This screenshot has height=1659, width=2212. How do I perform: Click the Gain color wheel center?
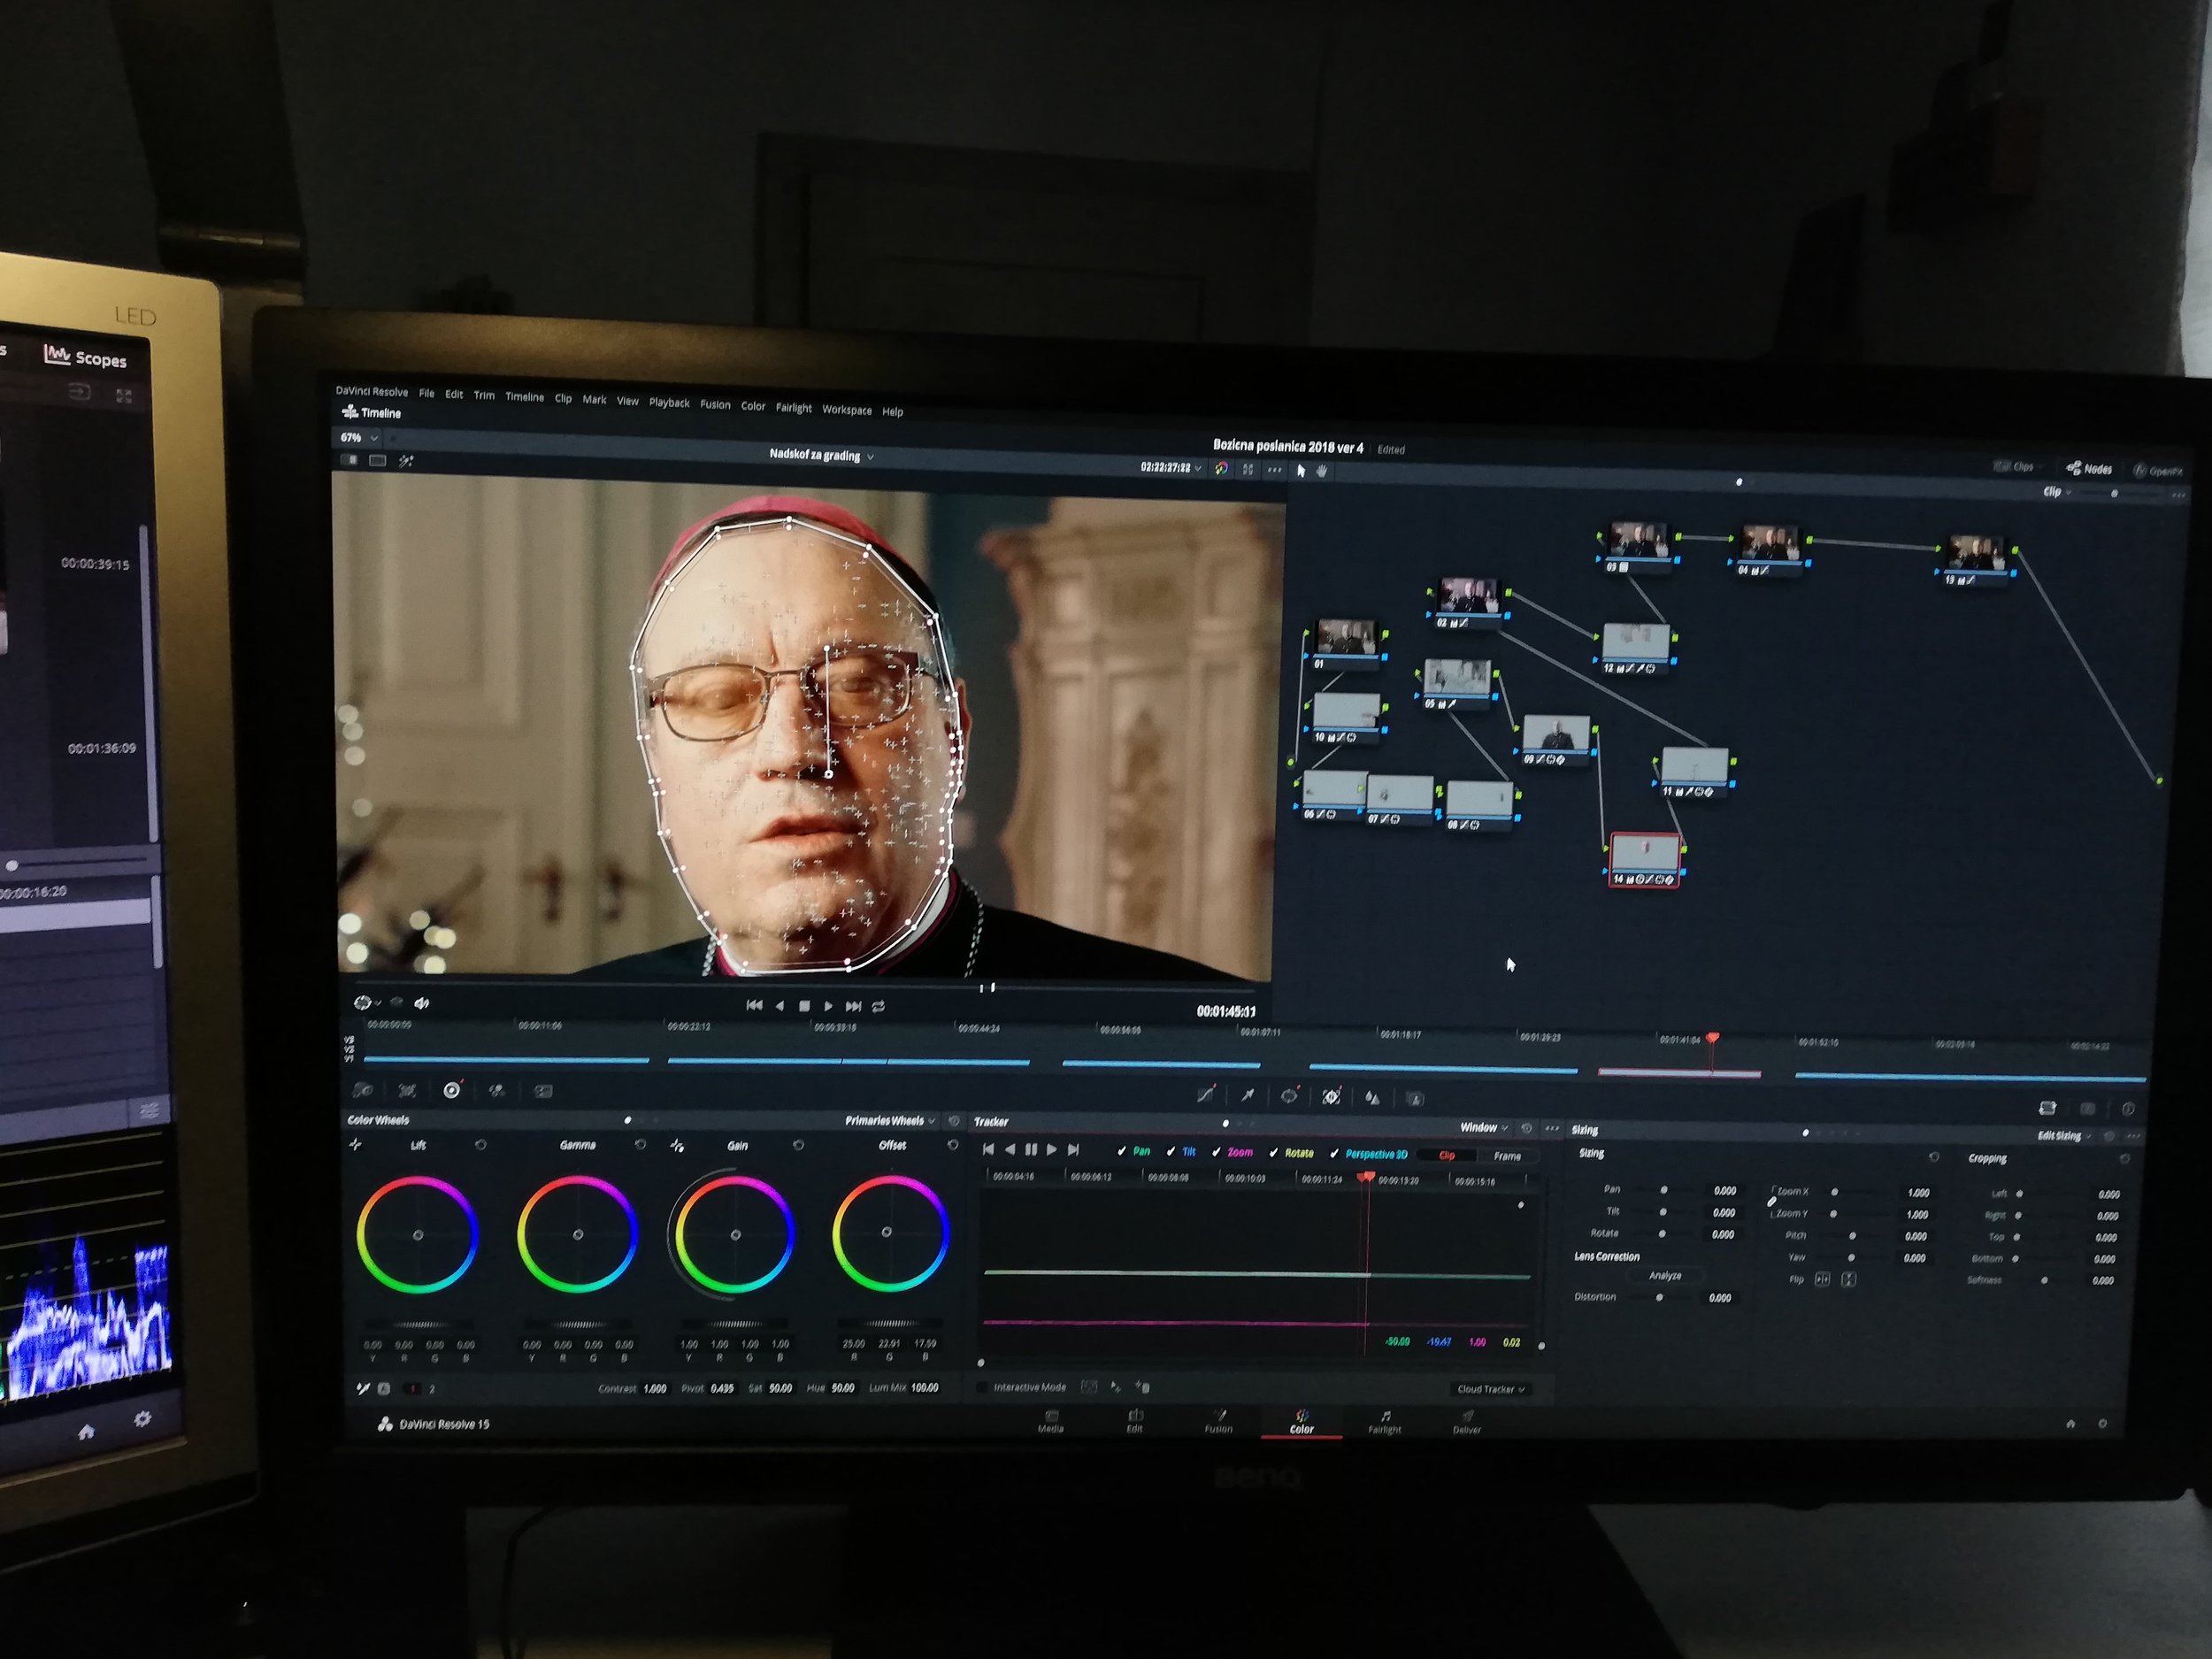(x=736, y=1235)
